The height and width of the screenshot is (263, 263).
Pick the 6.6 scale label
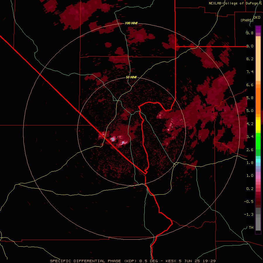tap(250, 85)
